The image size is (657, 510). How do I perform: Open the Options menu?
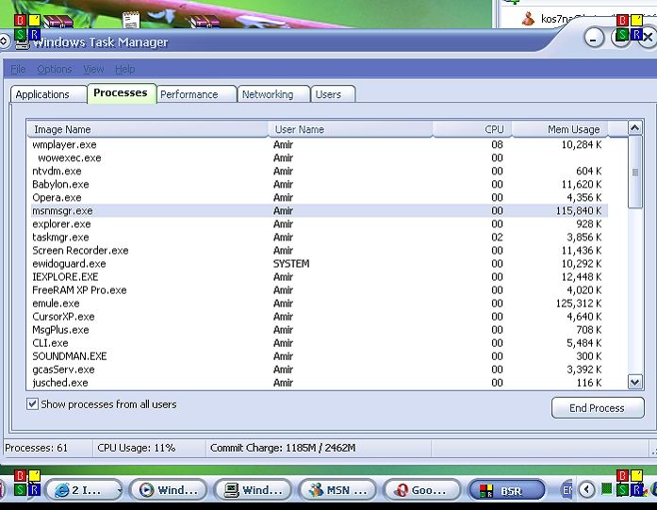point(54,69)
